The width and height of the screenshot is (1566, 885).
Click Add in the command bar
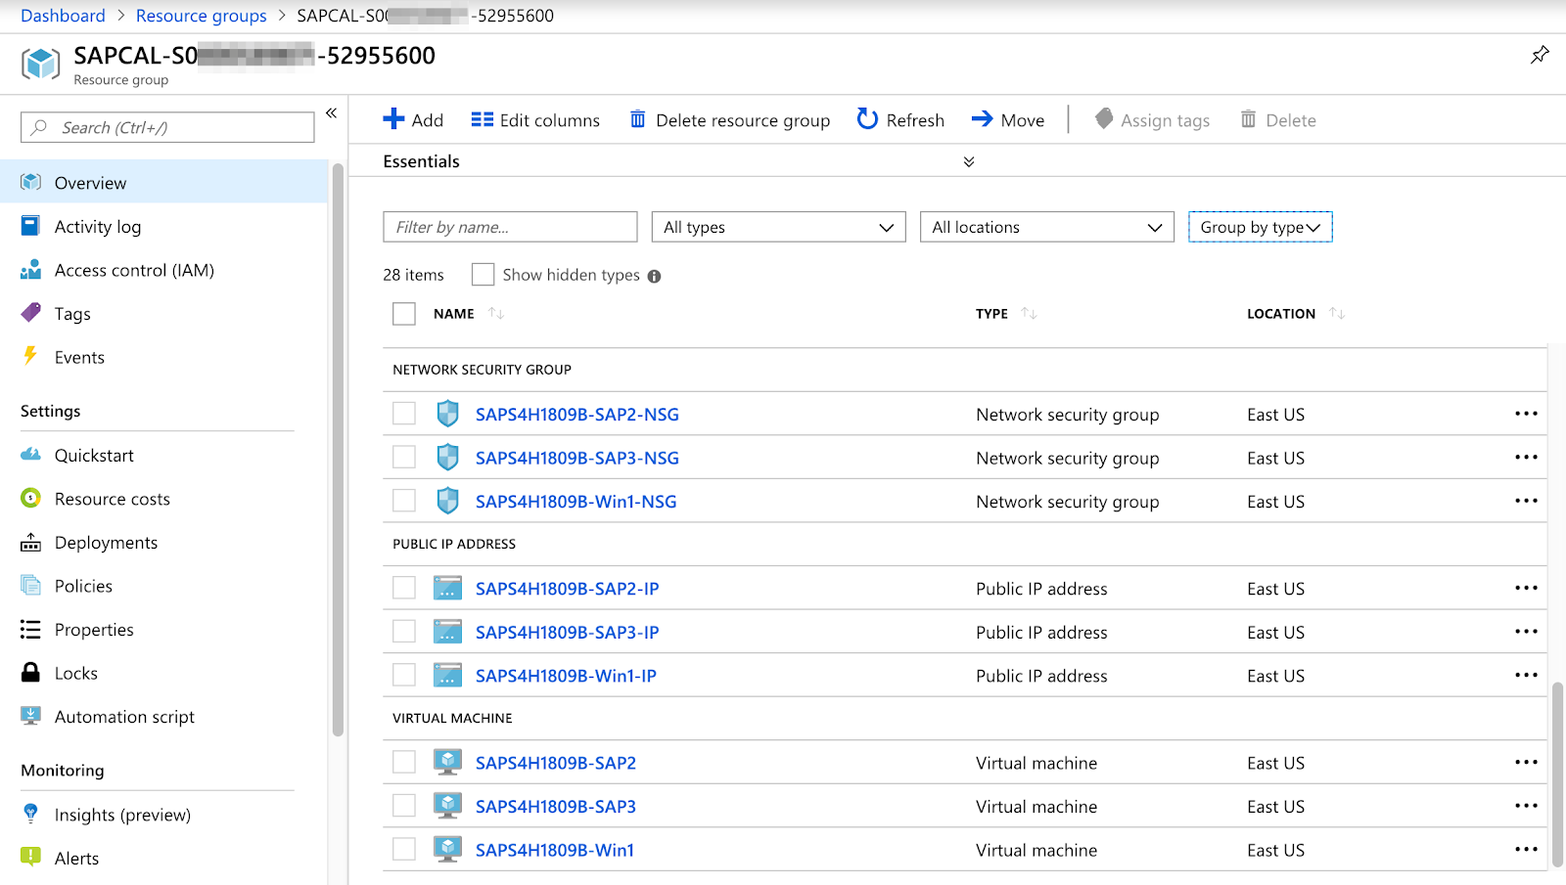[413, 120]
